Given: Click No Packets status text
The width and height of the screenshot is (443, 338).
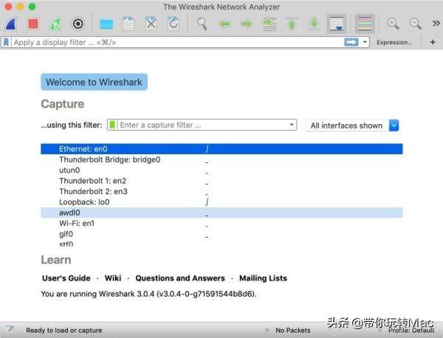Looking at the screenshot, I should click(x=292, y=330).
